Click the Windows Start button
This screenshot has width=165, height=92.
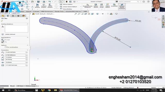(3, 90)
